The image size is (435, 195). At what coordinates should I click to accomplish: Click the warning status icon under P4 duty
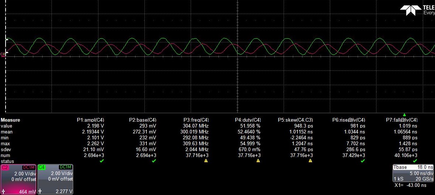258,161
